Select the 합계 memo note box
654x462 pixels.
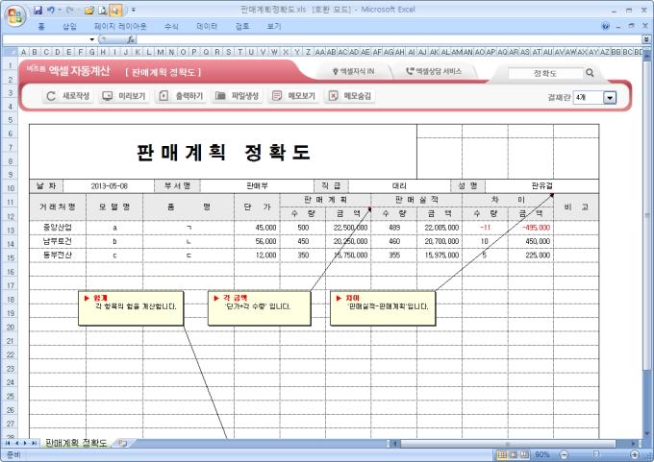coord(131,308)
